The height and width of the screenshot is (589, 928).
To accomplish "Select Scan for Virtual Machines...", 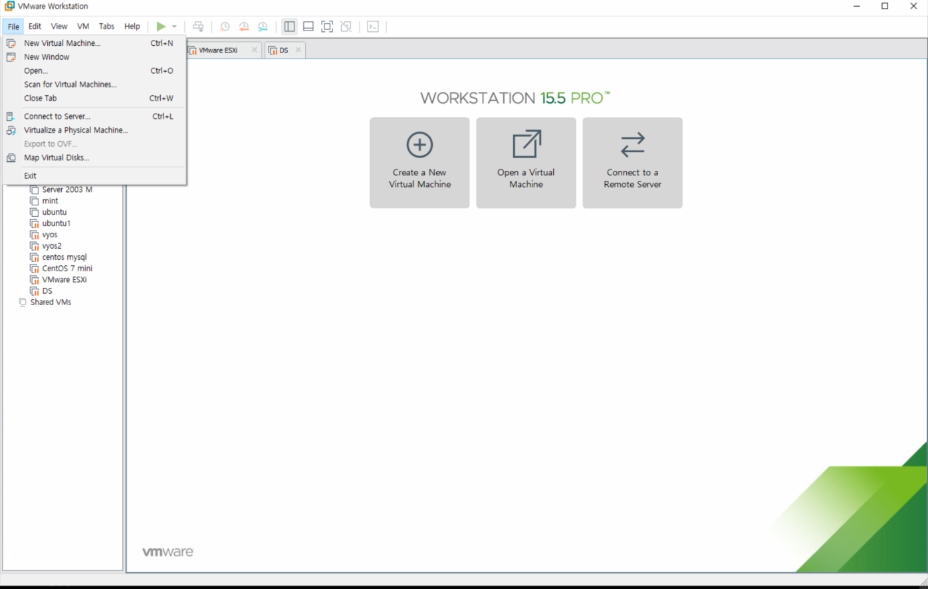I will [x=94, y=84].
